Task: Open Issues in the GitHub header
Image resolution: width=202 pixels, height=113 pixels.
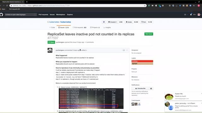Action: [52, 15]
